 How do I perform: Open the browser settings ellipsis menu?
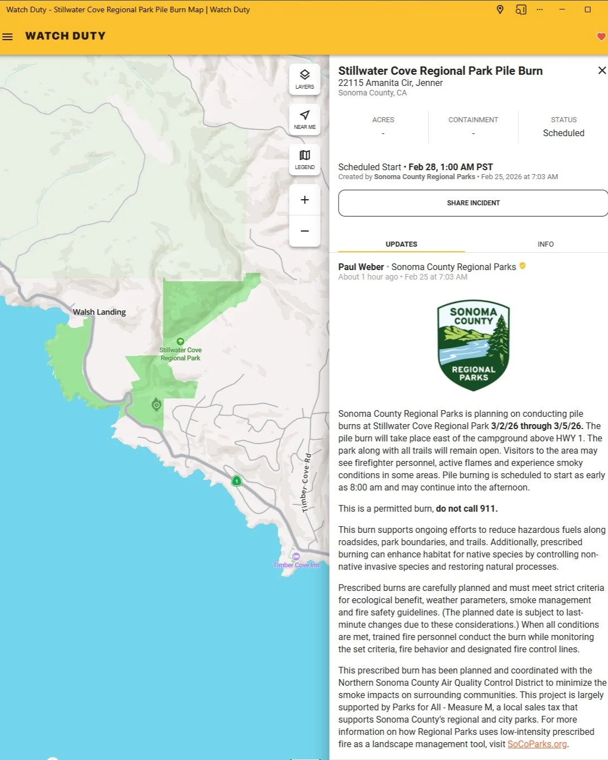(x=539, y=9)
